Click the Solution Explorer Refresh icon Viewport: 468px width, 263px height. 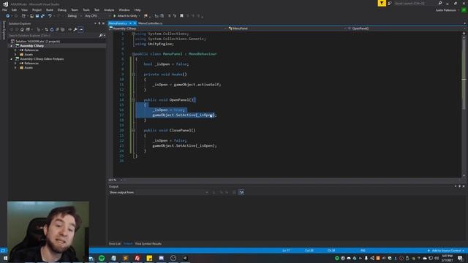coord(52,29)
